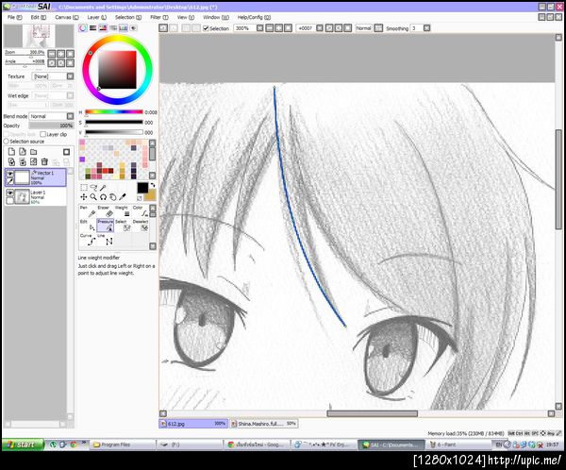
Task: Select the Pen vector tool
Action: click(x=88, y=211)
